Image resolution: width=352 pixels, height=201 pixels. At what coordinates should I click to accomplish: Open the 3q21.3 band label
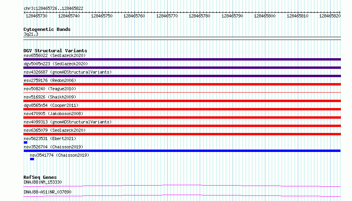31,34
